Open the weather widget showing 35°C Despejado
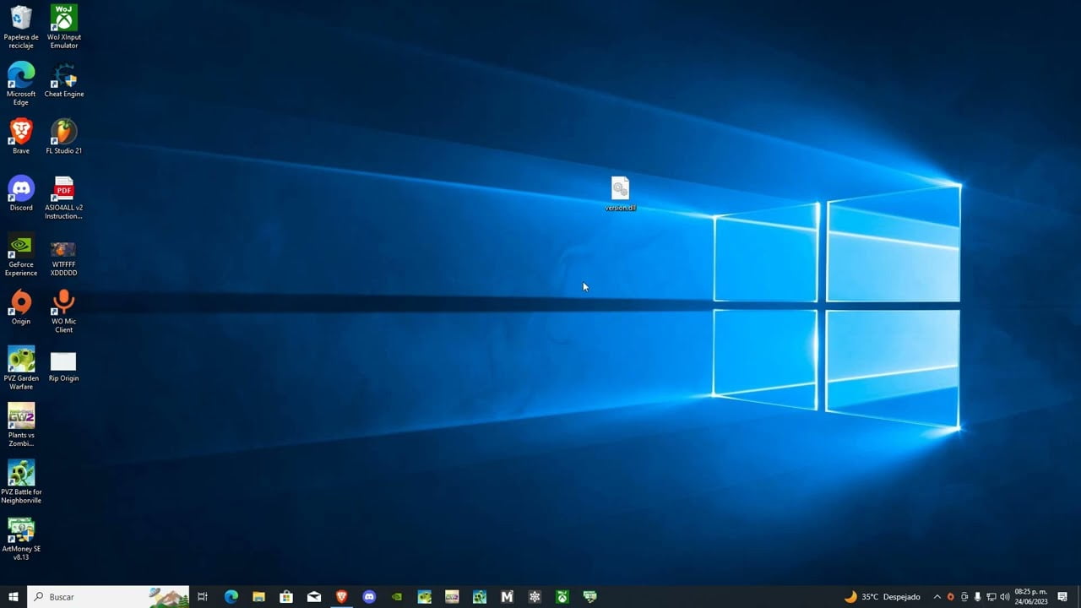This screenshot has height=608, width=1081. 882,597
